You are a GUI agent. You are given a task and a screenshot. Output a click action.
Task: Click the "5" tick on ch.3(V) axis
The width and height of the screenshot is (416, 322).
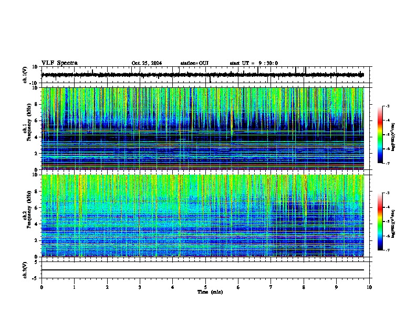37,262
